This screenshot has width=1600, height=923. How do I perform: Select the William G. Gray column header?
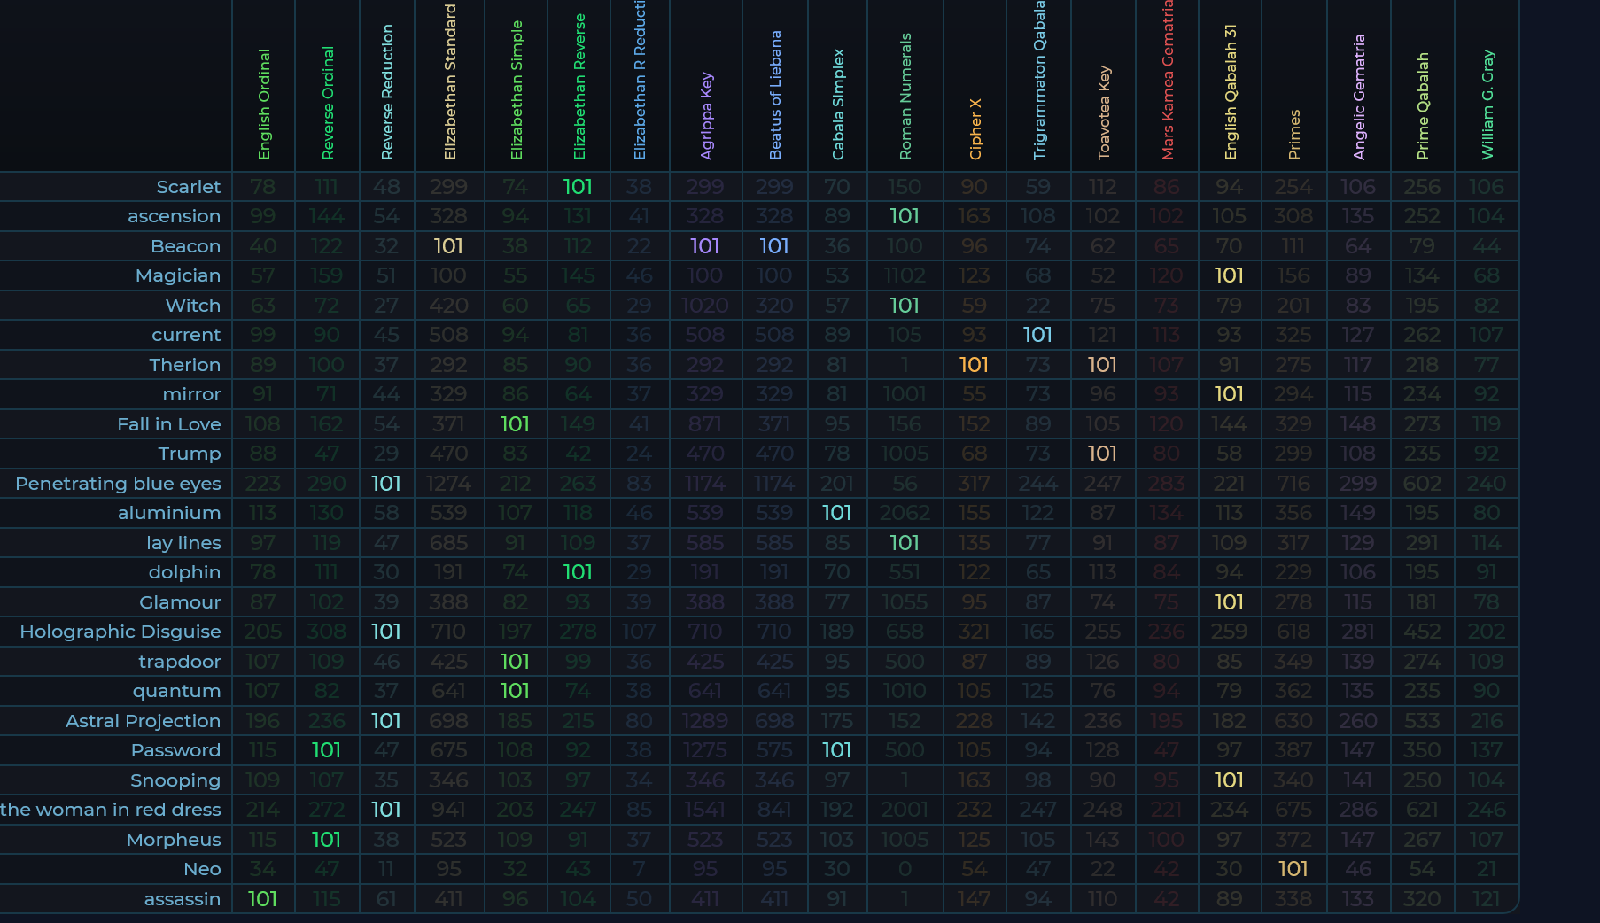click(1487, 105)
